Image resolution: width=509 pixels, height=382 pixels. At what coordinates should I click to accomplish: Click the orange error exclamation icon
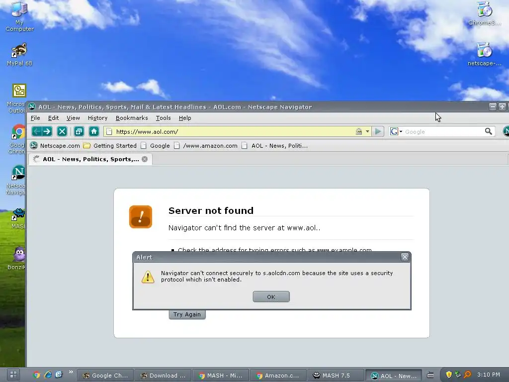click(141, 217)
